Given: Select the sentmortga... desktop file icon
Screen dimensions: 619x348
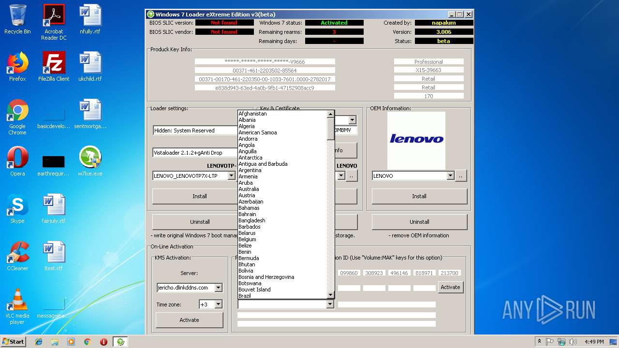Looking at the screenshot, I should [x=90, y=114].
